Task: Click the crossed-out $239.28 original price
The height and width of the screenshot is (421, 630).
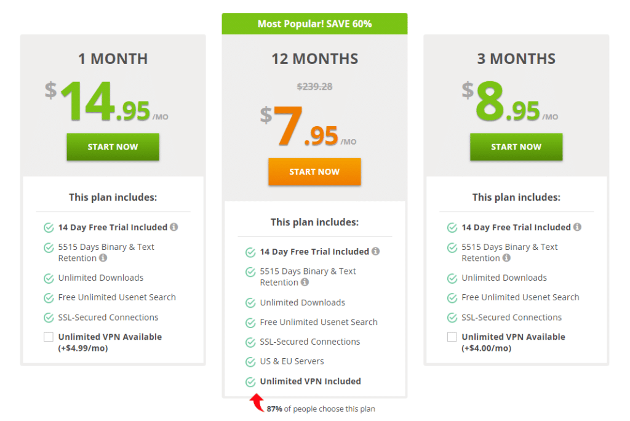Action: 314,86
